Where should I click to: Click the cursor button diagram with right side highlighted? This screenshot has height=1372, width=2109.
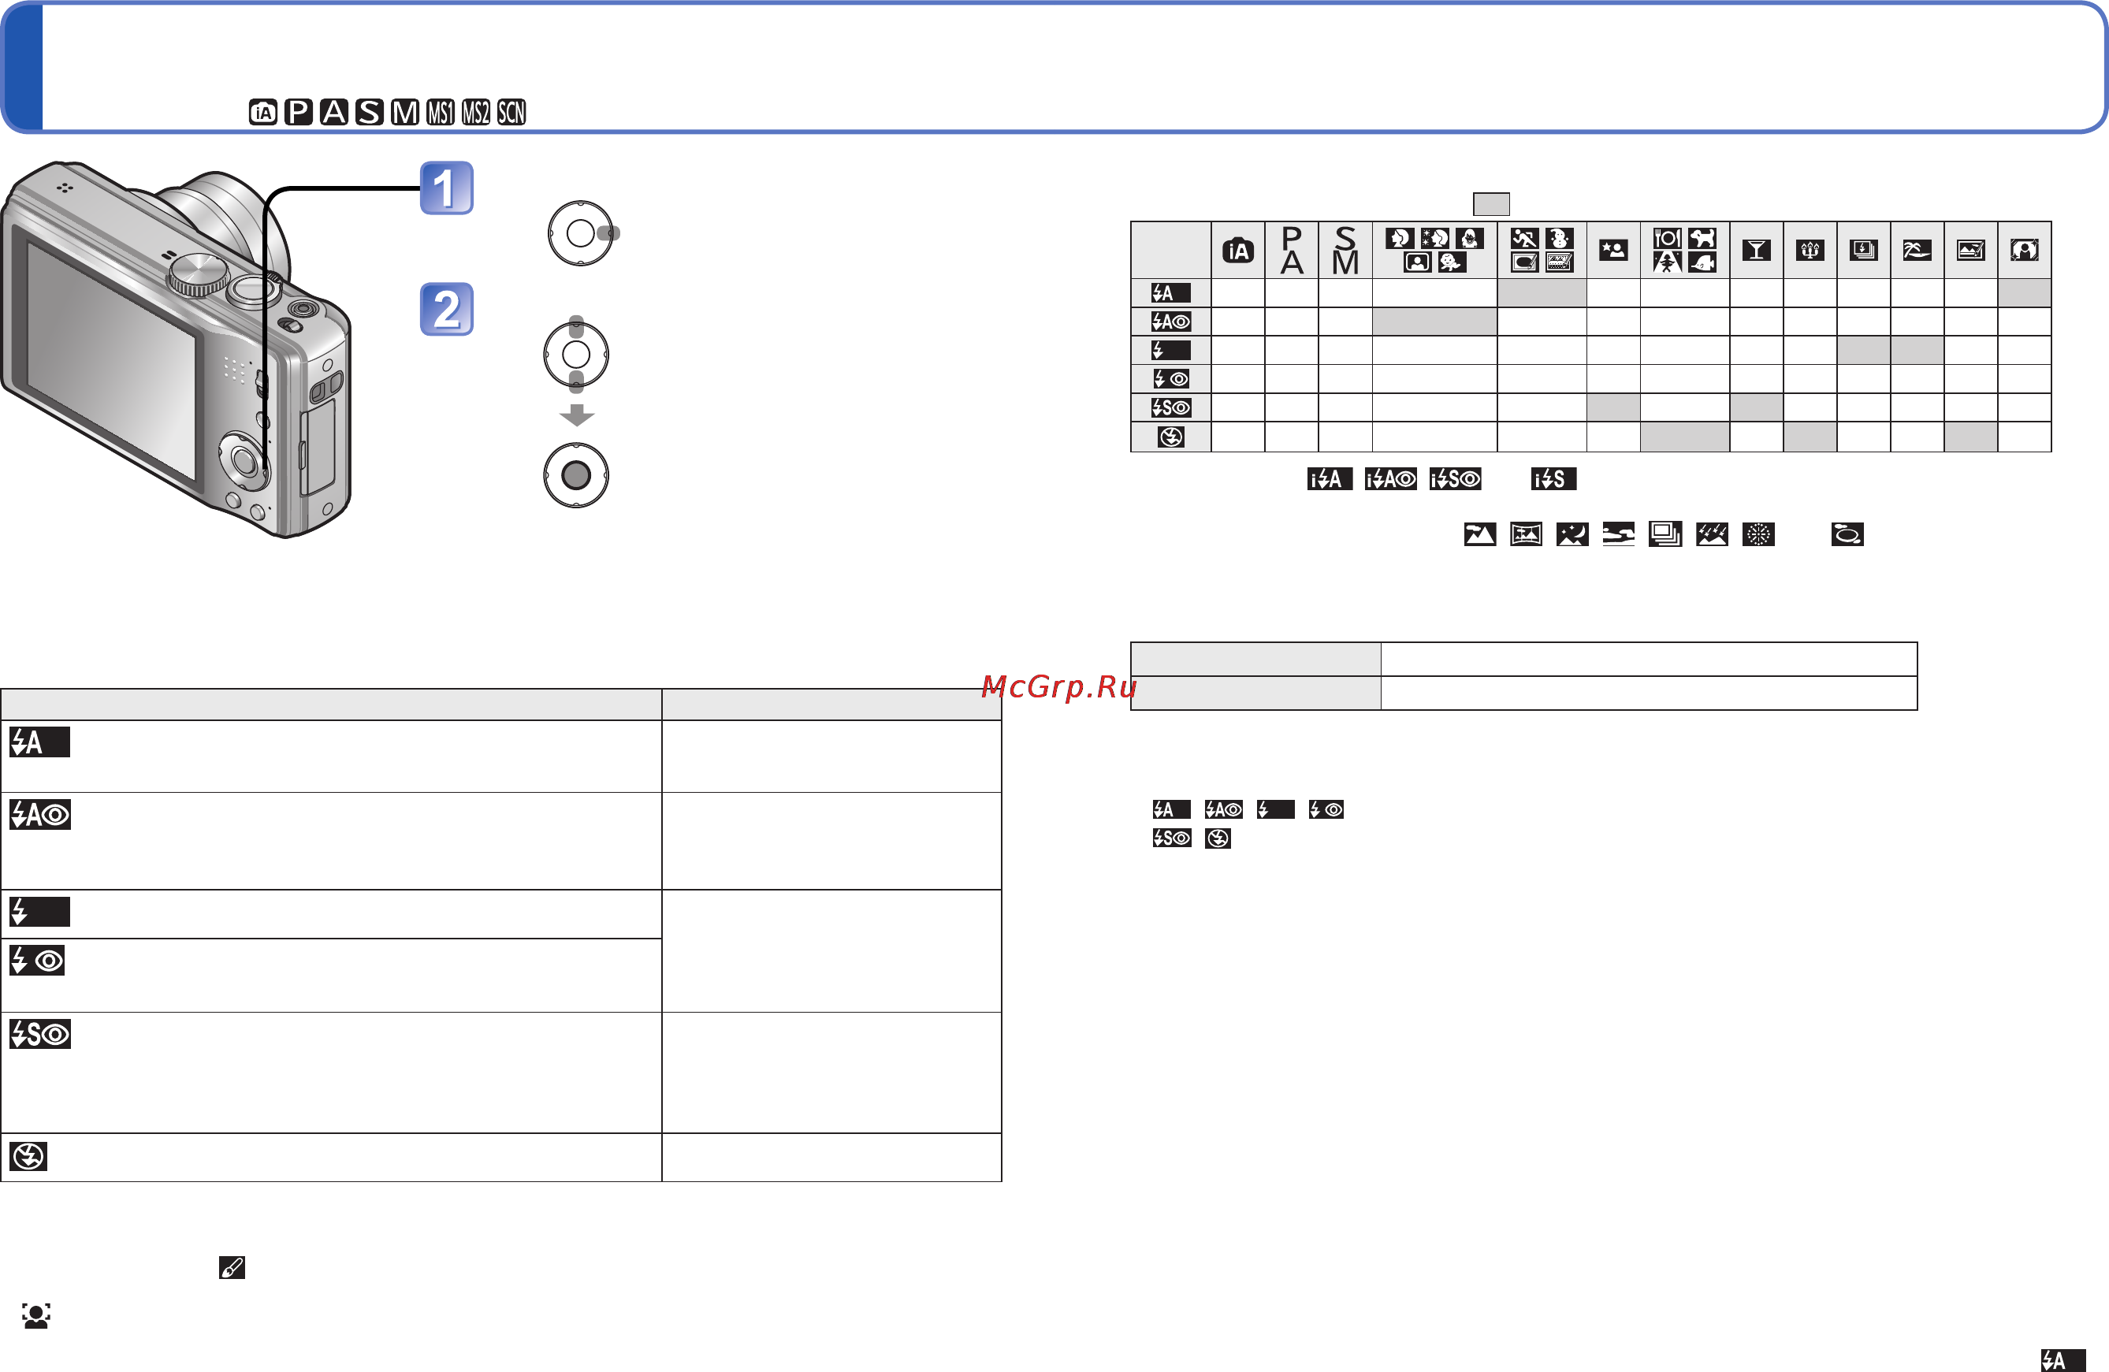coord(582,233)
